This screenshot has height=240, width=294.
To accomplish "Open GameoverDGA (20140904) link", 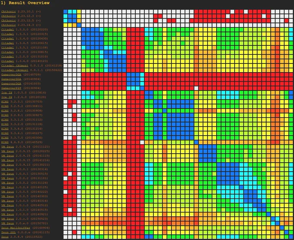I will click(11, 79).
